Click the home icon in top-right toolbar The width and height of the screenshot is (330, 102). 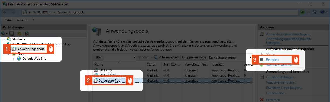315,12
